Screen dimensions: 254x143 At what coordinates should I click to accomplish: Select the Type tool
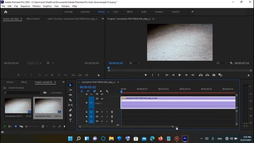[x=70, y=120]
